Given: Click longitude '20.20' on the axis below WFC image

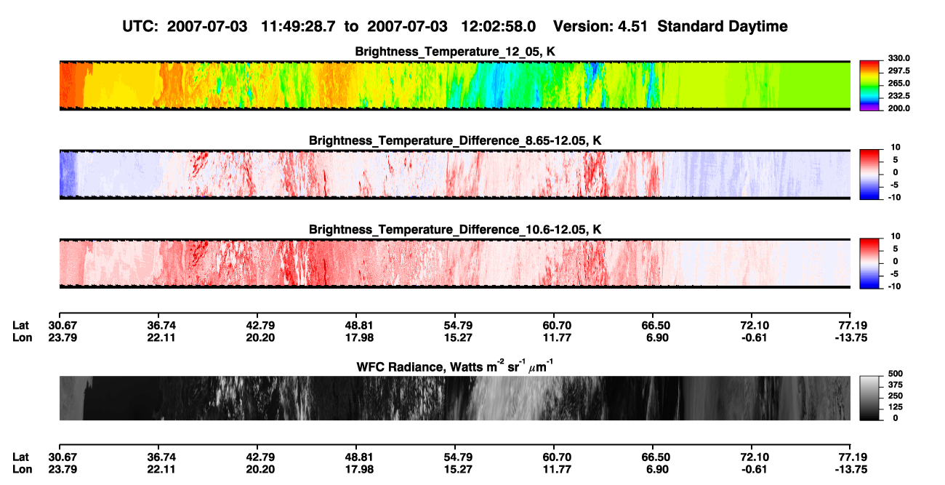Looking at the screenshot, I should (x=261, y=469).
